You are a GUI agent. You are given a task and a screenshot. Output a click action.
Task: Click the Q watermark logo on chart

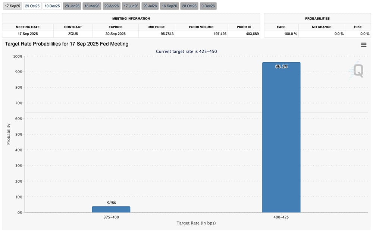tap(358, 70)
